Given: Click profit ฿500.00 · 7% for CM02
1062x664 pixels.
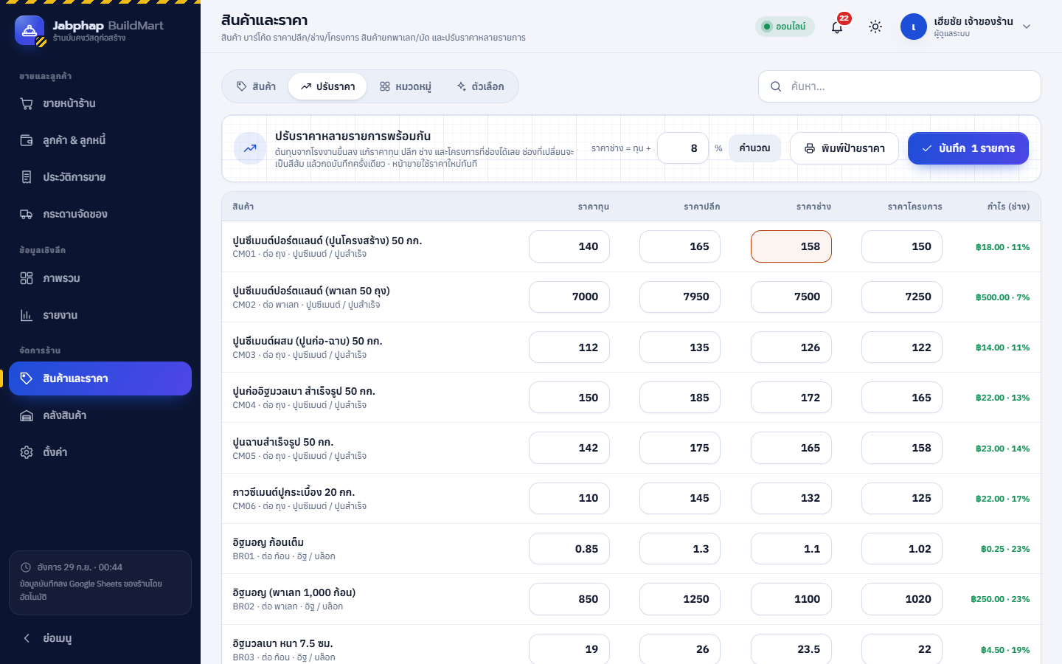Looking at the screenshot, I should [x=1002, y=297].
